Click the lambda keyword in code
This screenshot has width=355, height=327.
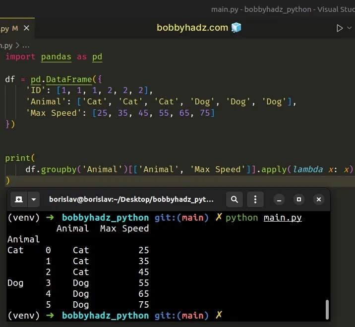308,169
